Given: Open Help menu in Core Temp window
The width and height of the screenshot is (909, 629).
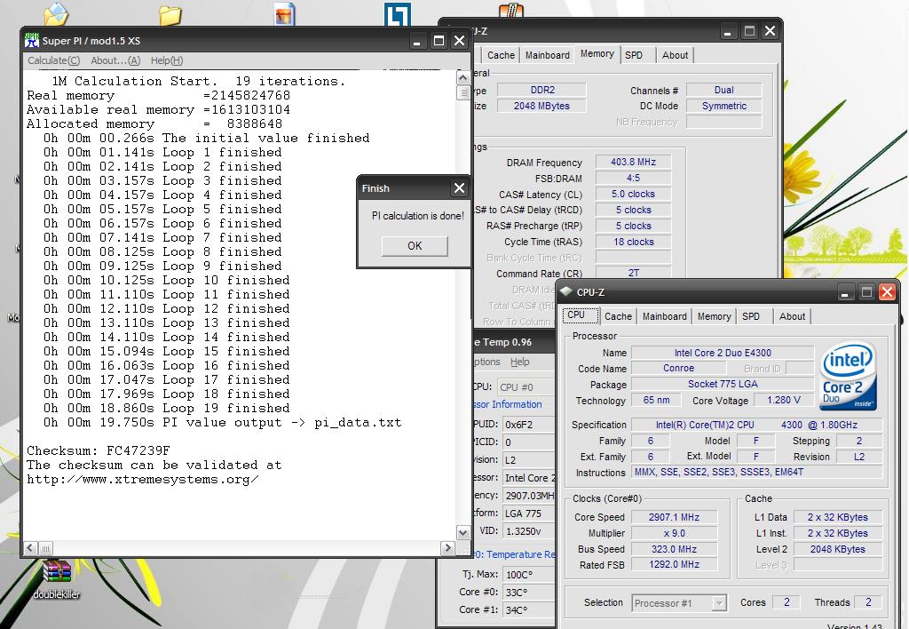Looking at the screenshot, I should click(x=520, y=362).
